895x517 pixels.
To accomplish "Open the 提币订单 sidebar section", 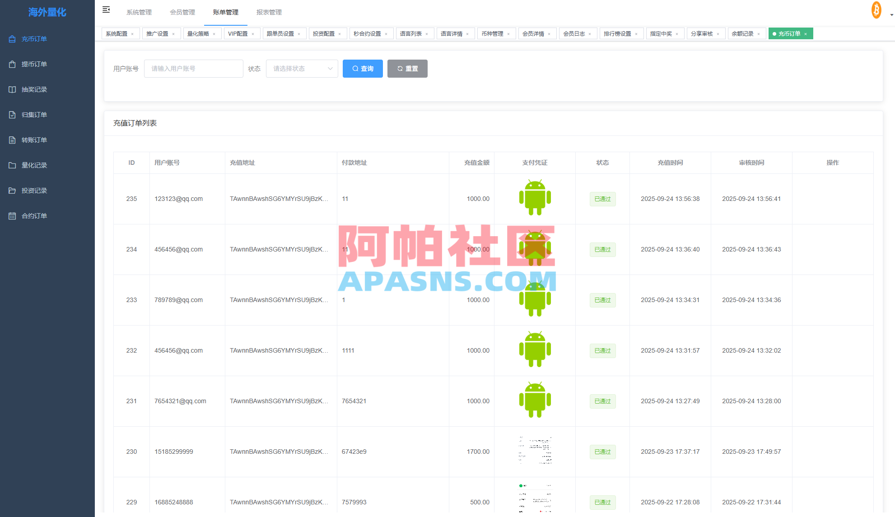I will coord(34,64).
